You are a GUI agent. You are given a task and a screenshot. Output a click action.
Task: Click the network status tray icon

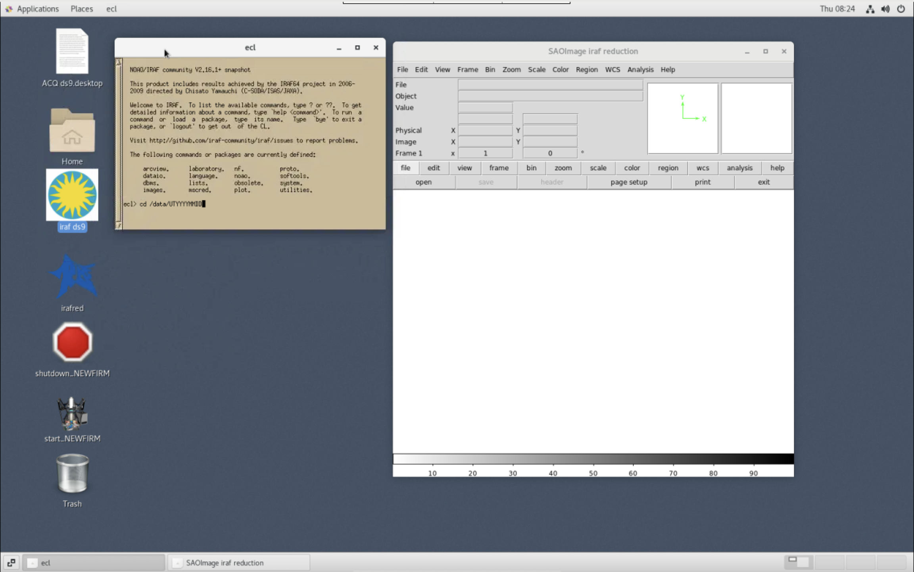pyautogui.click(x=870, y=9)
